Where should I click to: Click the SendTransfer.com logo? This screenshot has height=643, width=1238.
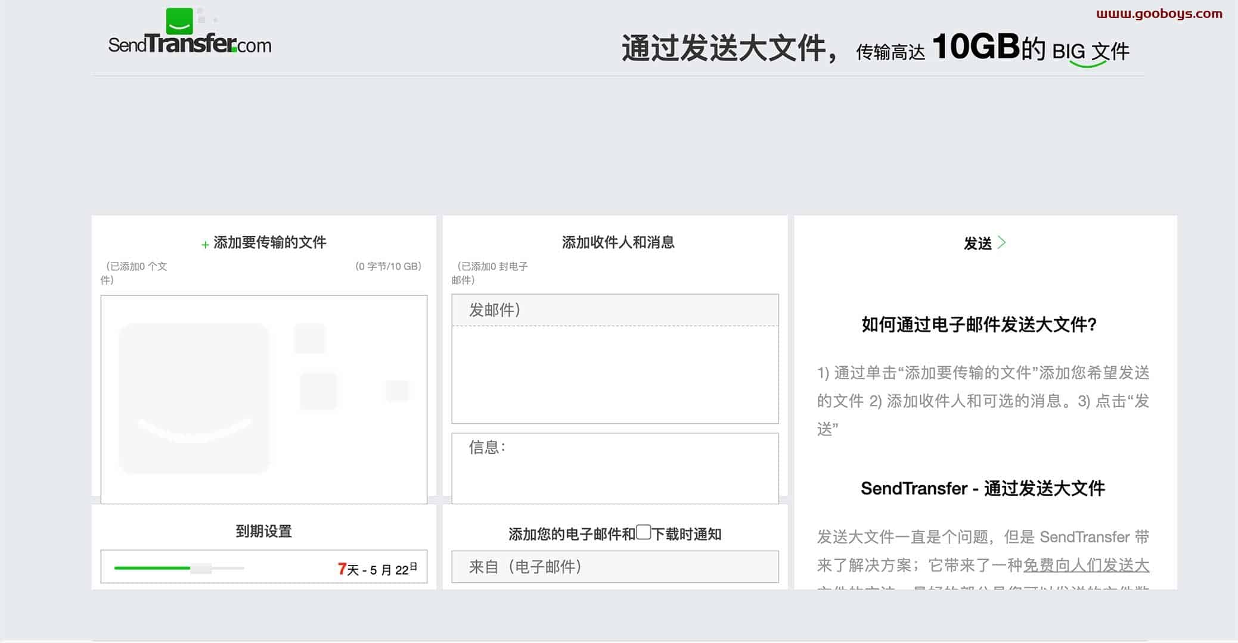(190, 32)
